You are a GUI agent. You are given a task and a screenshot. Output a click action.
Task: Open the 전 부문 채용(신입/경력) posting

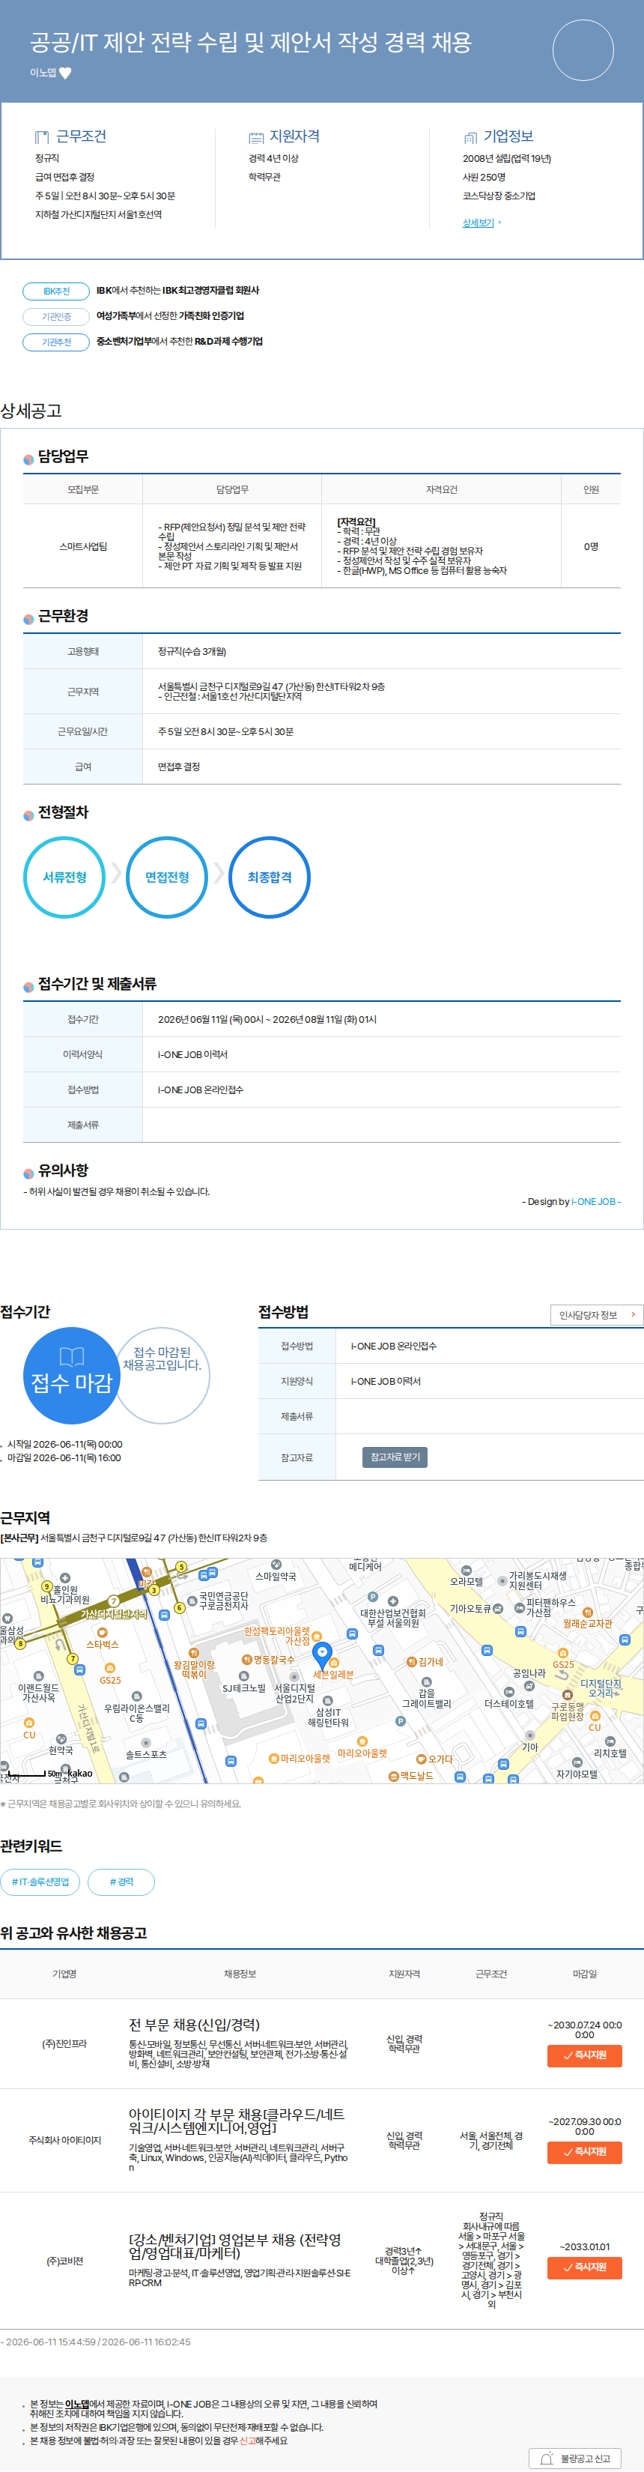click(195, 2024)
